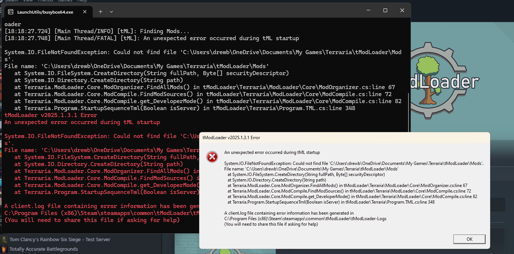Click the red 'tModLoader v2025.1.3.1 Error' terminal line

[51, 115]
